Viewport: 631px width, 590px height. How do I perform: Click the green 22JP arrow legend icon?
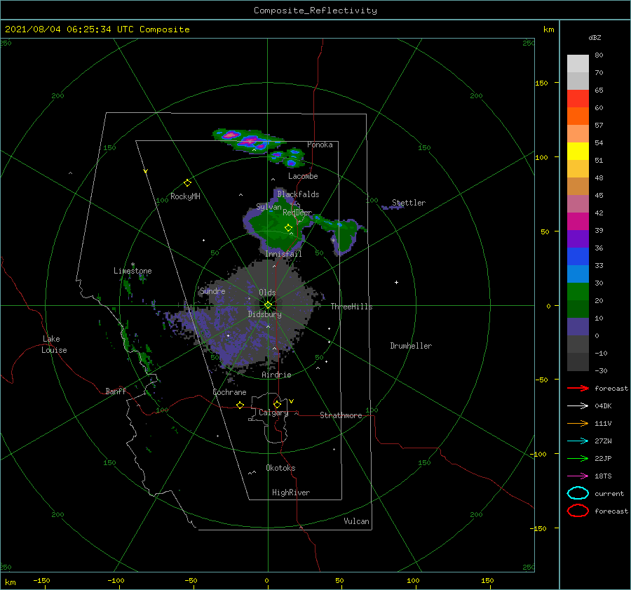coord(578,458)
